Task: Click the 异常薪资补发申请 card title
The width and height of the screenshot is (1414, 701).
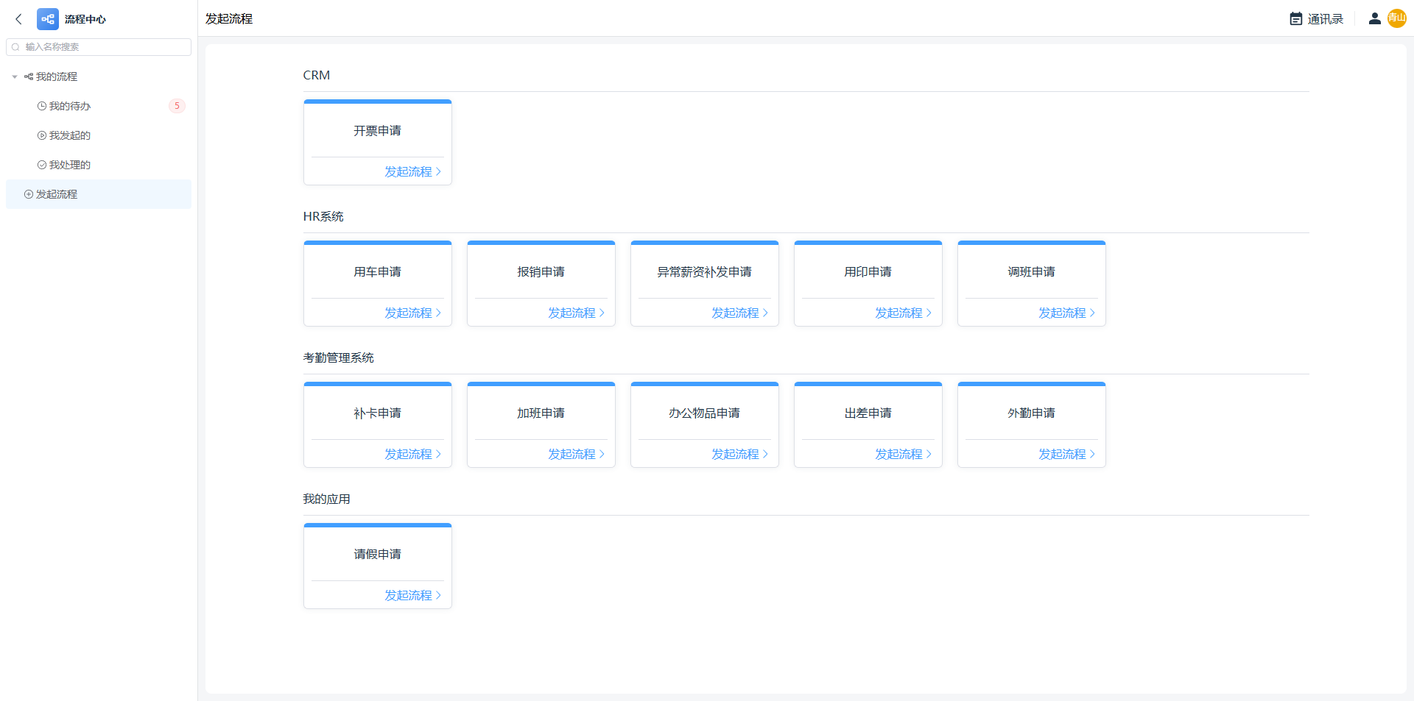Action: pos(704,272)
